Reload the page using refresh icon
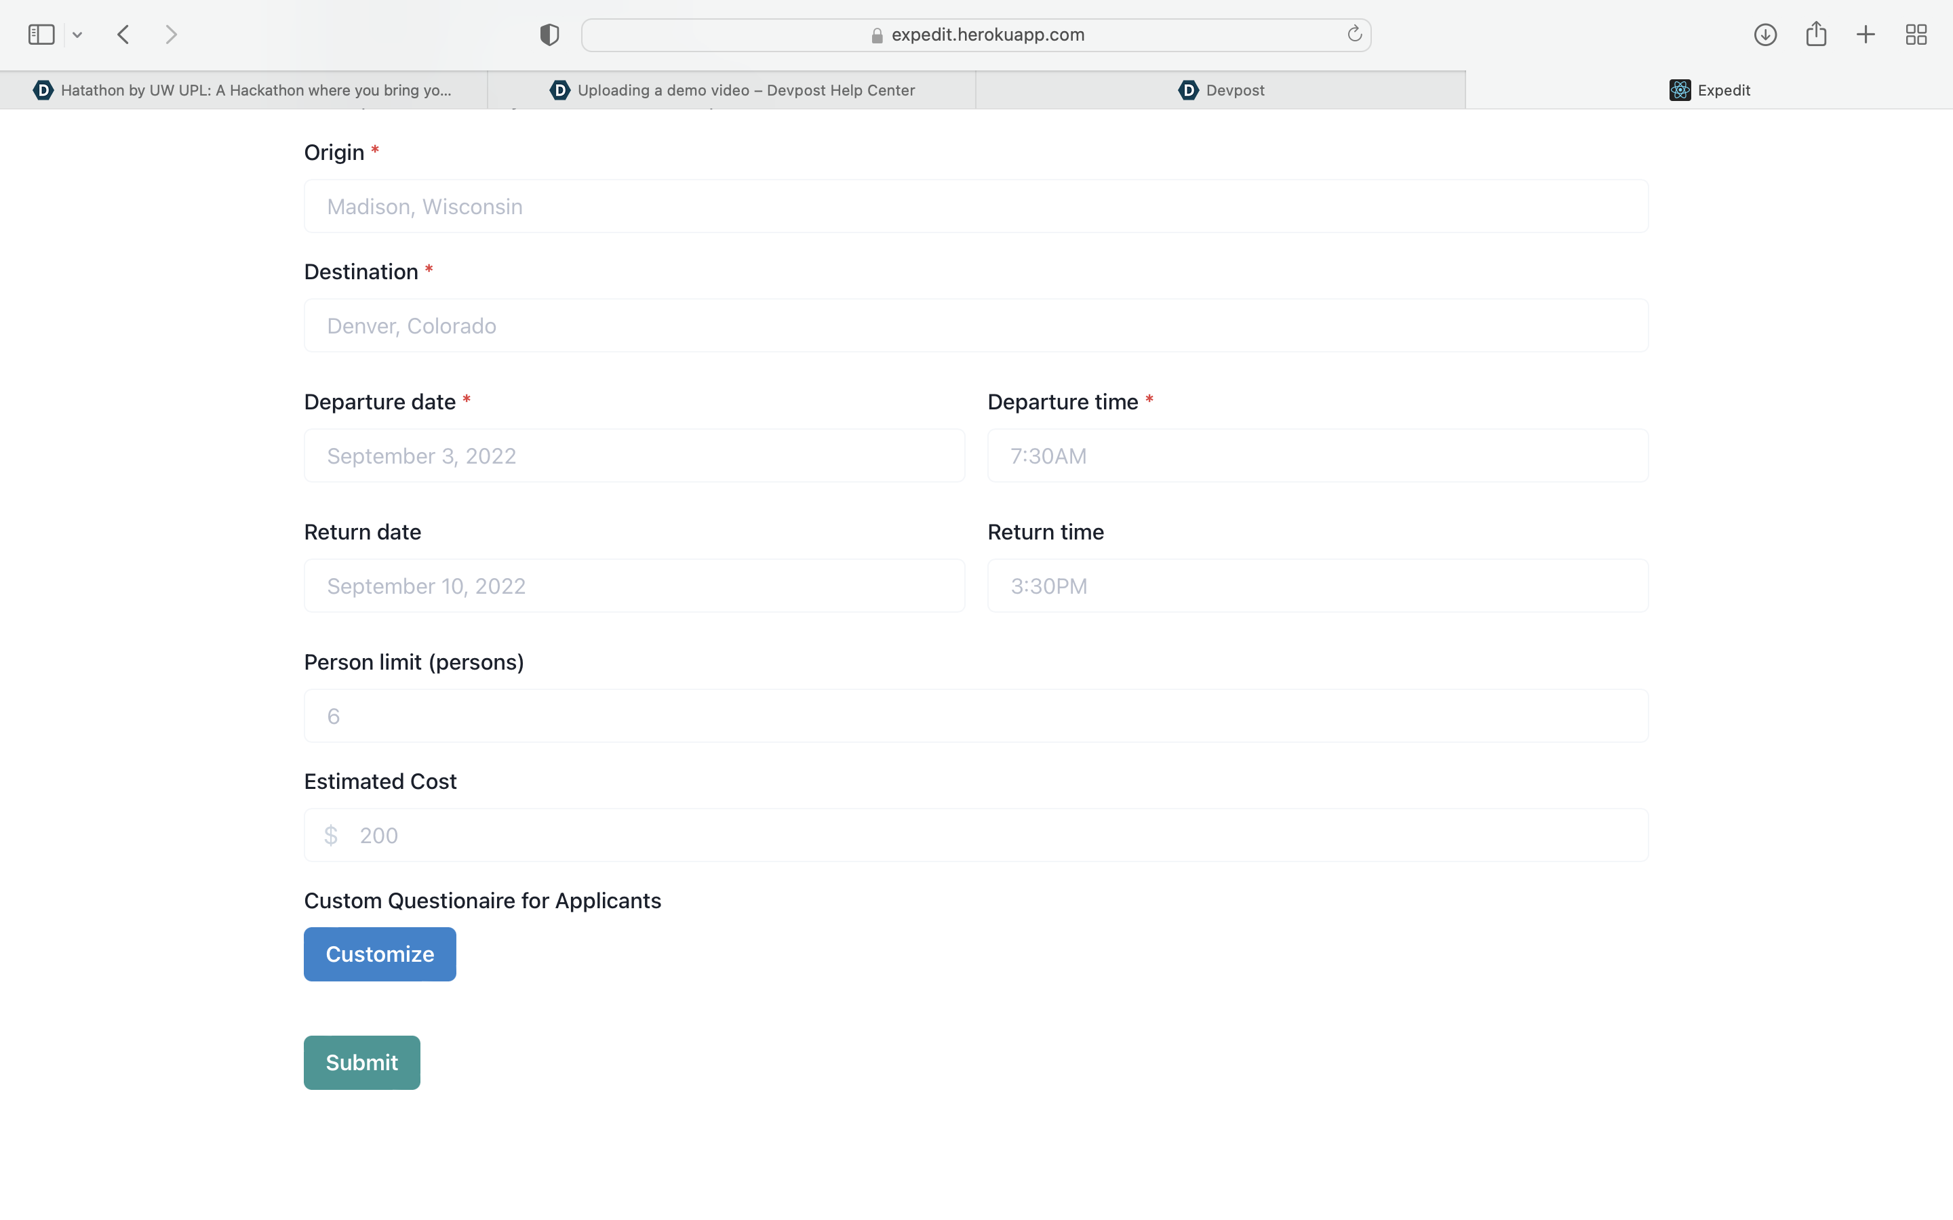 (x=1354, y=34)
